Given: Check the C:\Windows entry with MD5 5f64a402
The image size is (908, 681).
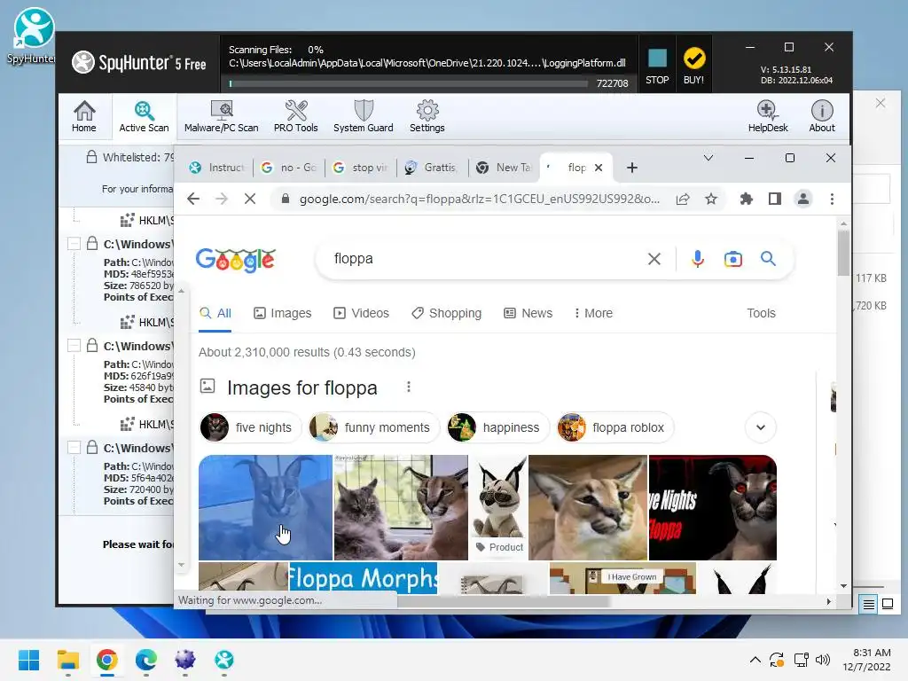Looking at the screenshot, I should point(74,448).
